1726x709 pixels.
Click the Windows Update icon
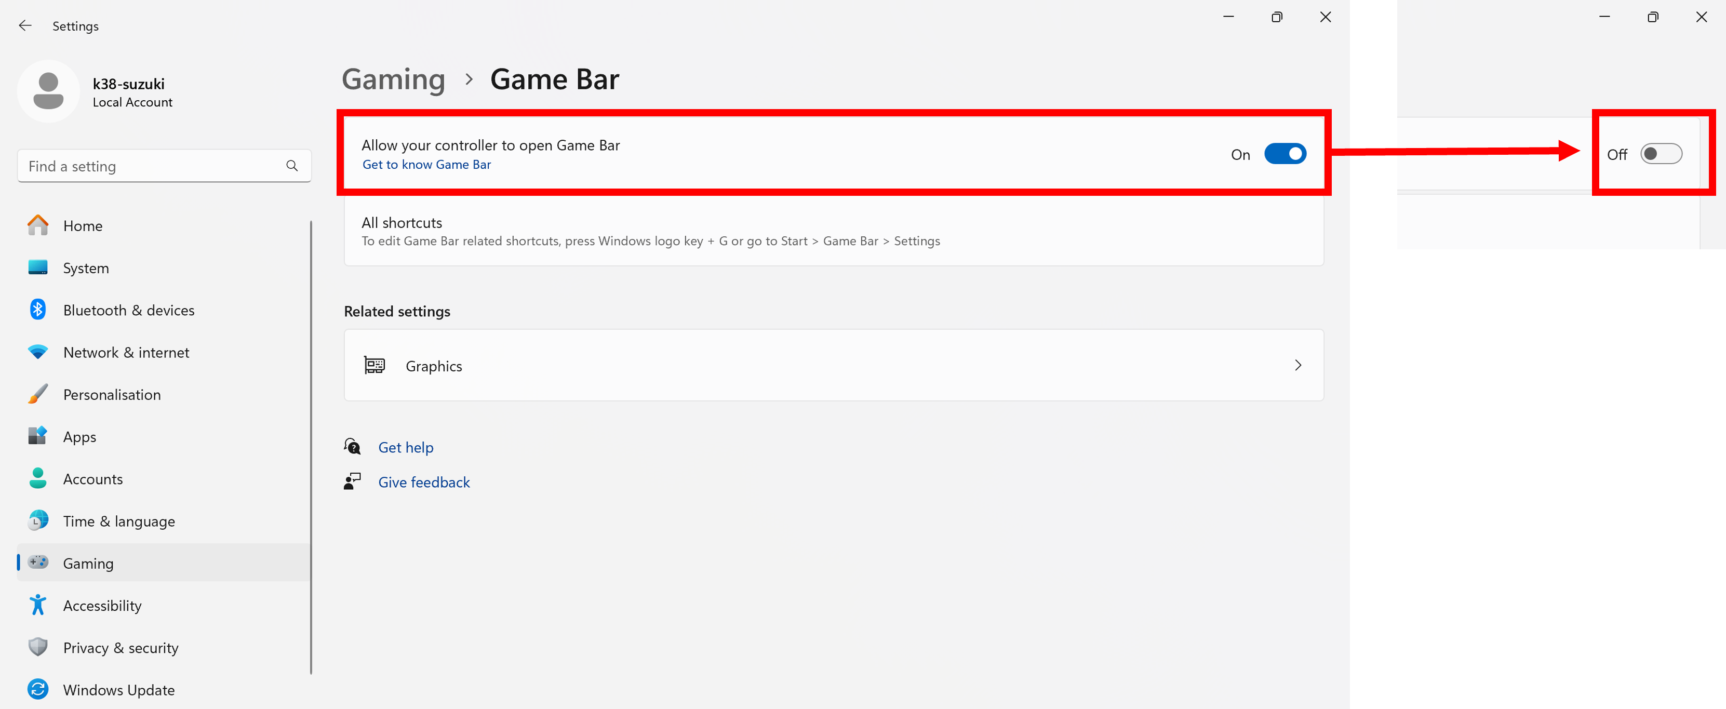[x=38, y=689]
